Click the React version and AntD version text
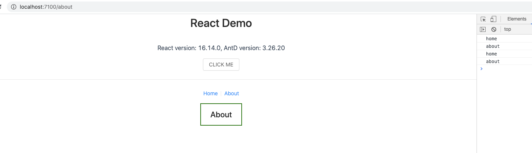Screen dimensions: 532x153 (x=221, y=48)
